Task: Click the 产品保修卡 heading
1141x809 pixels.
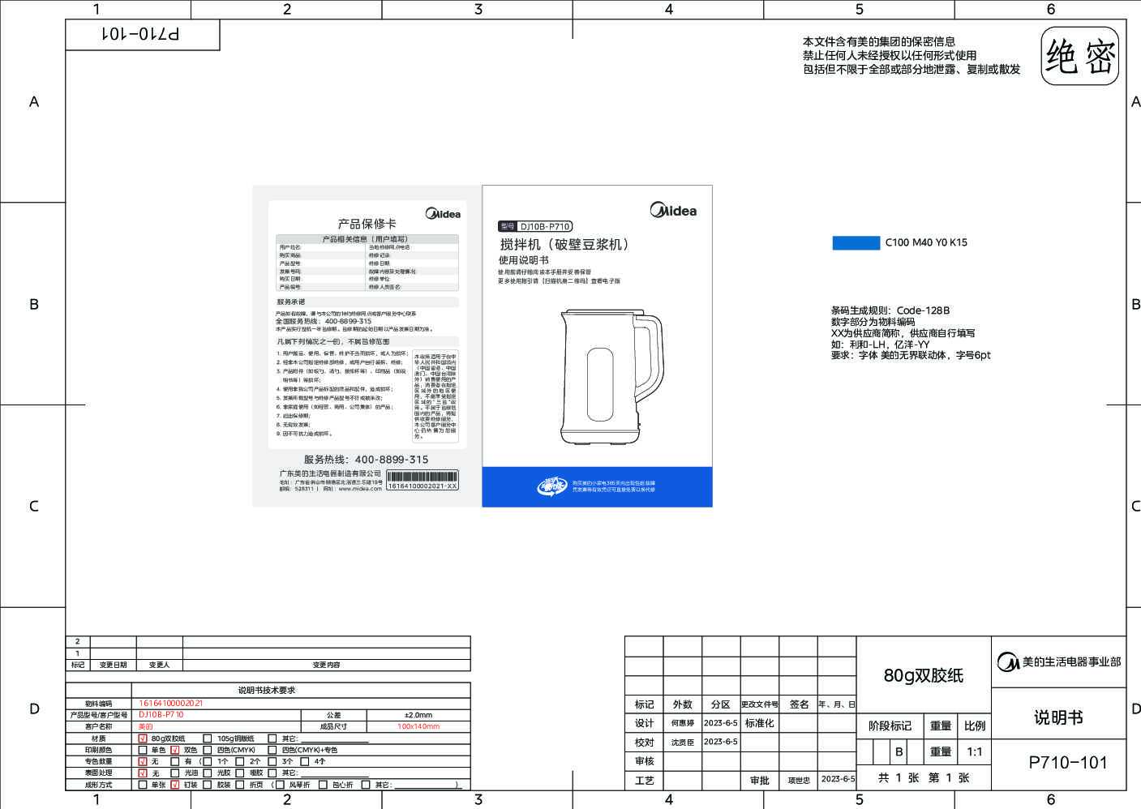Action: click(367, 224)
